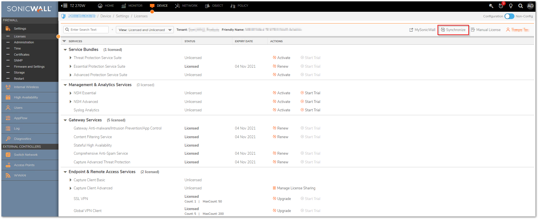The height and width of the screenshot is (219, 538).
Task: Collapse sidebar using the hamburger menu icon
Action: click(65, 6)
